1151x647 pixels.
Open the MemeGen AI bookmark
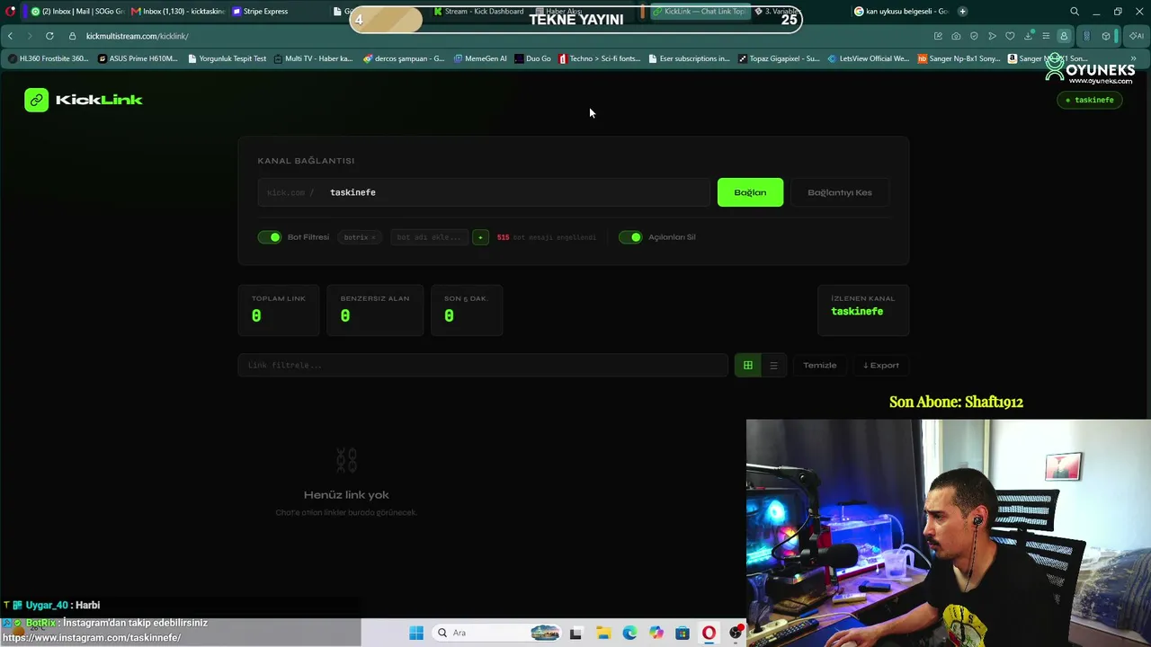tap(480, 58)
